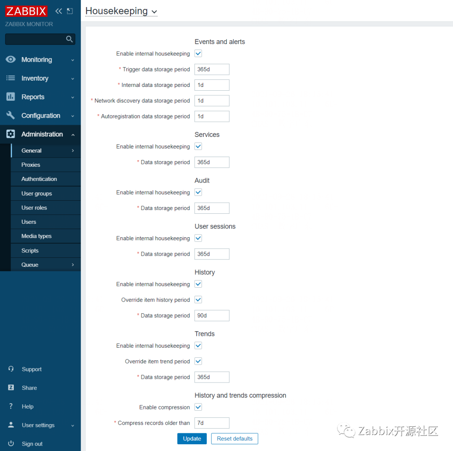Uncheck Override item history period
The image size is (453, 451).
(x=198, y=300)
